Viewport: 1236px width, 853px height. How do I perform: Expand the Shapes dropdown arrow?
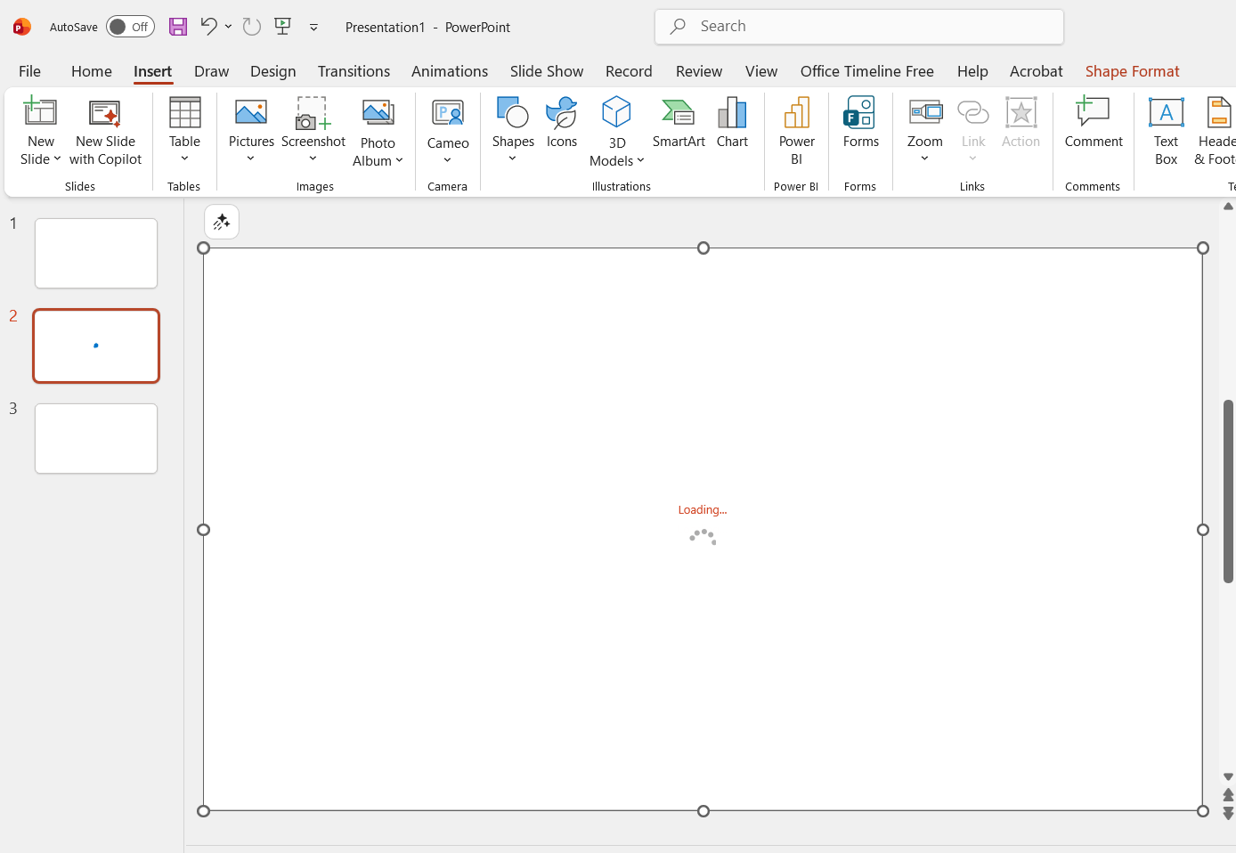pos(513,158)
